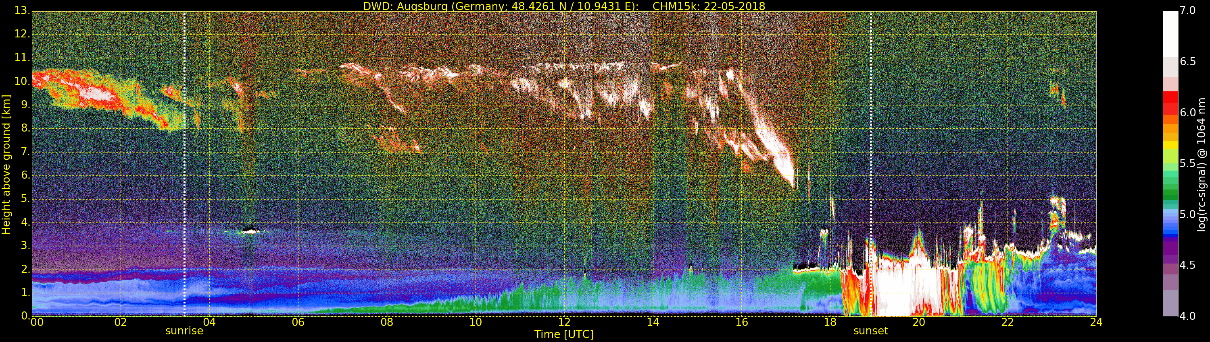Click the x-axis tick label '04'
Viewport: 1210px width, 342px height.
coord(209,322)
